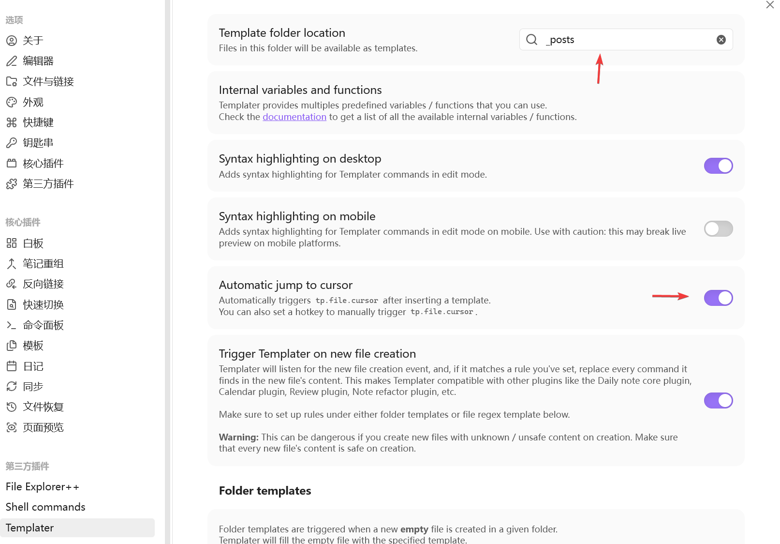Open the 外观 (Appearance) settings

tap(33, 102)
